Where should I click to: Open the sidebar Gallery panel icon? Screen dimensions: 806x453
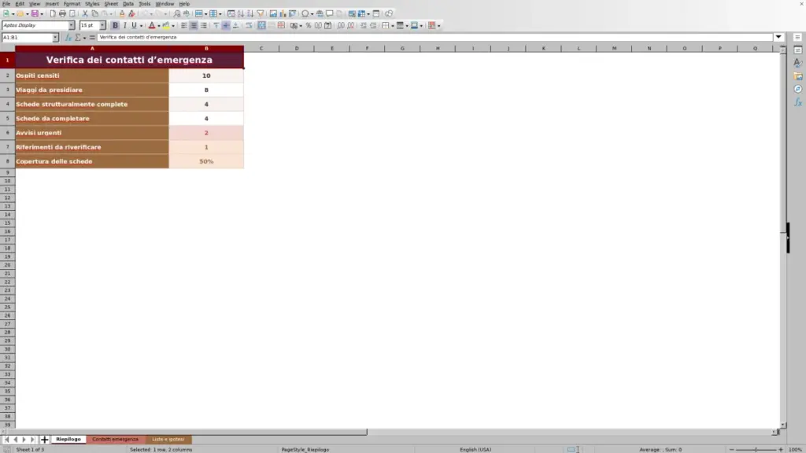point(798,76)
